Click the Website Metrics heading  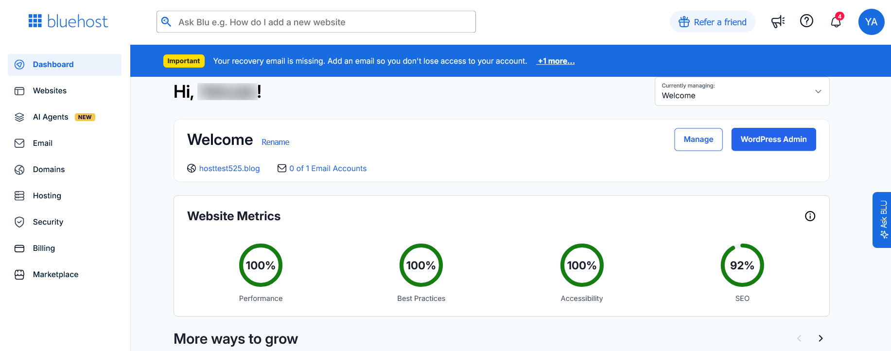point(234,216)
